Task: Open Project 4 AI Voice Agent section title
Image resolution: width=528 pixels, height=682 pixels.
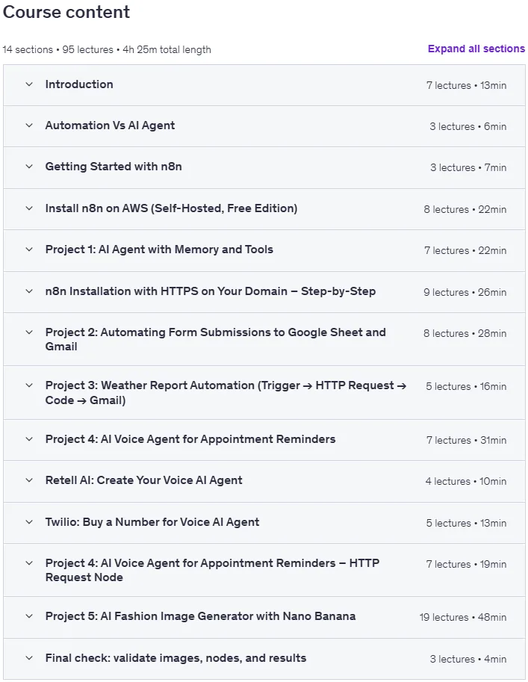Action: coord(190,439)
